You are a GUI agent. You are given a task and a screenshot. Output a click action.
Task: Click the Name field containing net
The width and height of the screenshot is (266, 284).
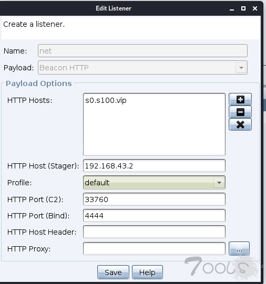[142, 51]
